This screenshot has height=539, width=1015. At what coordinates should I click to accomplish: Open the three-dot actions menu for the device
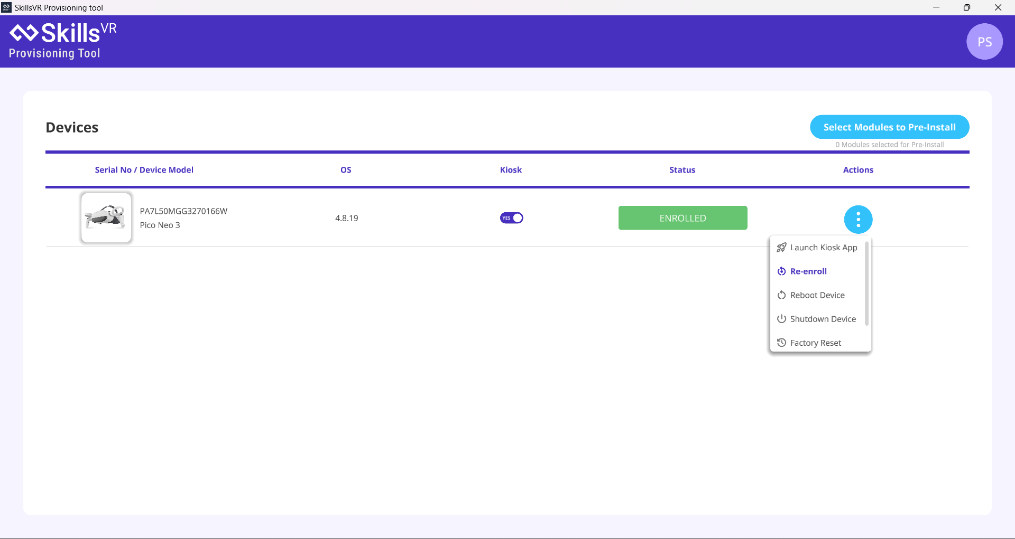point(858,219)
